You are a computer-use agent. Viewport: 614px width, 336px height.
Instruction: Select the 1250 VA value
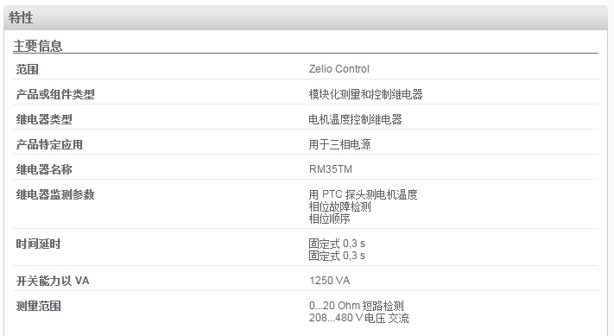(329, 281)
